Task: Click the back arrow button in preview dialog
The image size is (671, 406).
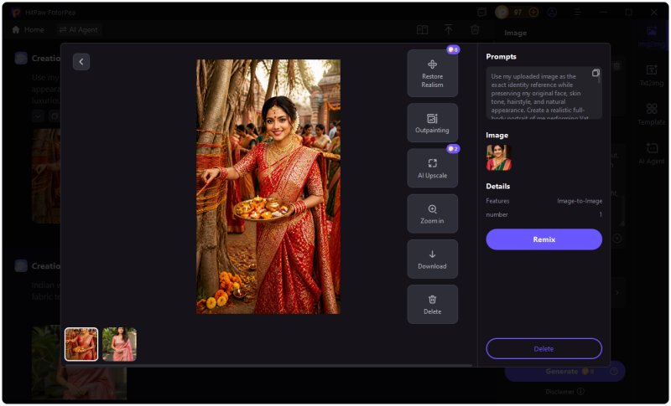Action: coord(81,61)
